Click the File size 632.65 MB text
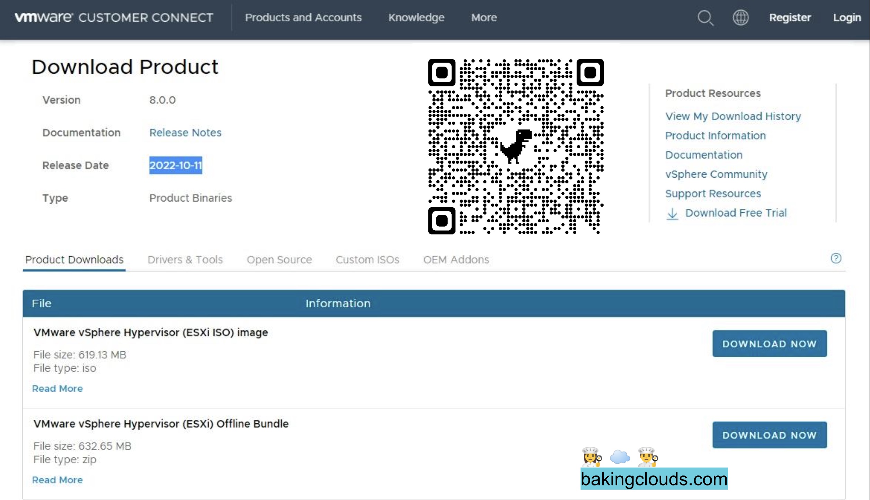This screenshot has width=870, height=500. coord(82,446)
